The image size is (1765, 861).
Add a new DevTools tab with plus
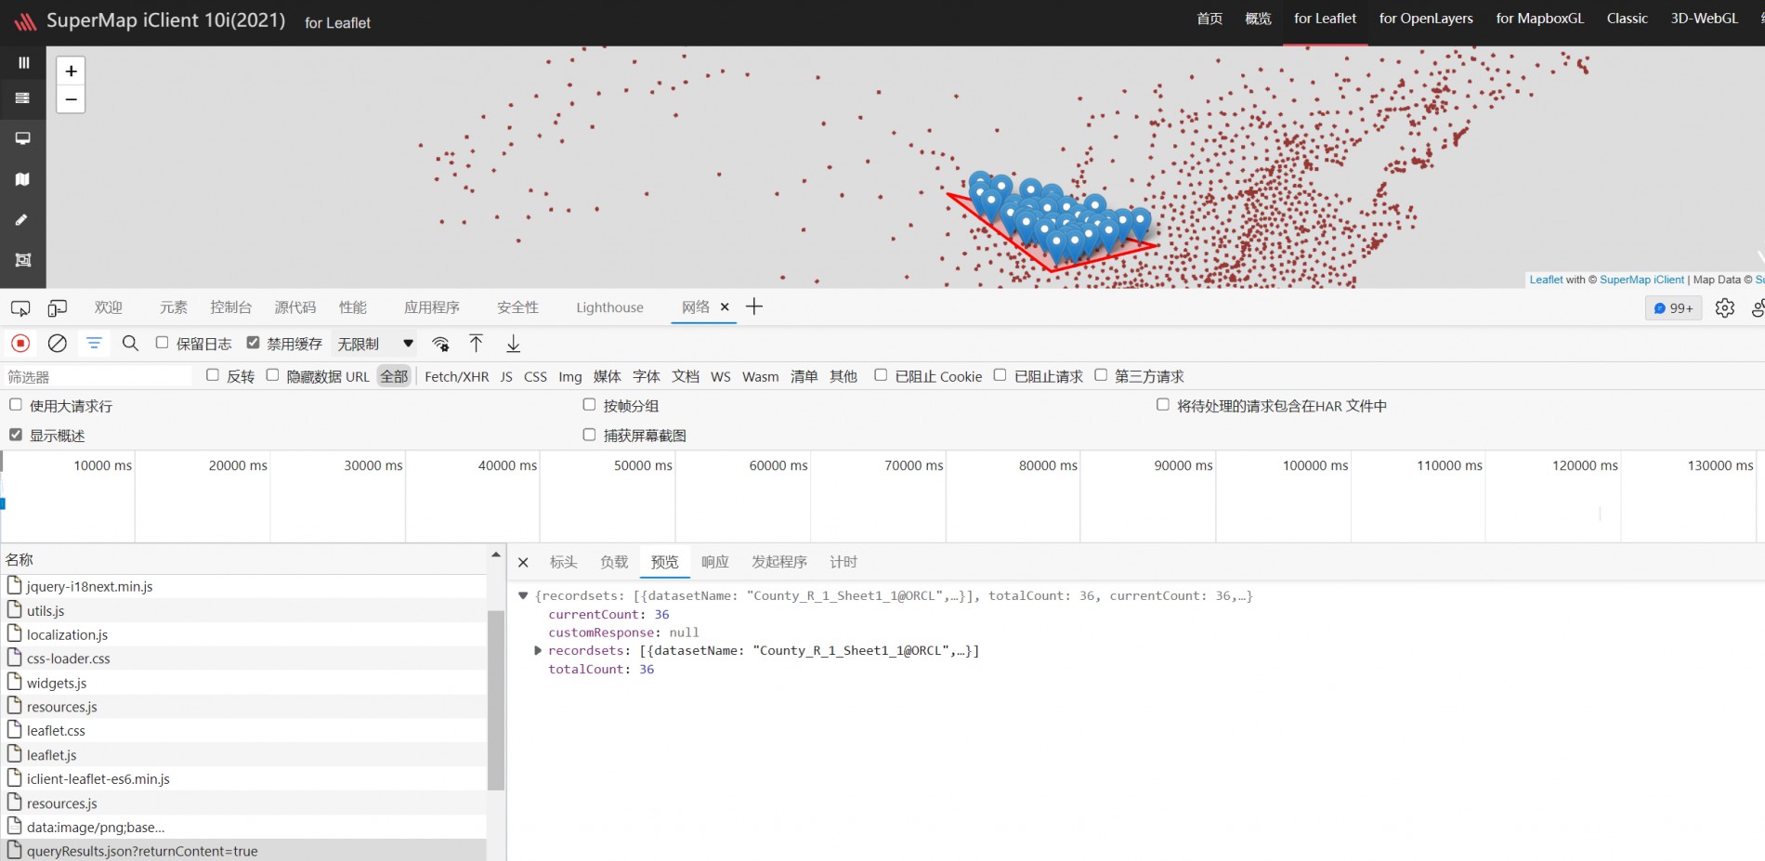tap(754, 307)
